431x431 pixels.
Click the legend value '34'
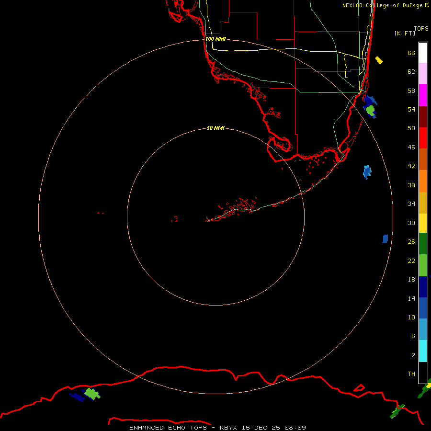pyautogui.click(x=411, y=204)
